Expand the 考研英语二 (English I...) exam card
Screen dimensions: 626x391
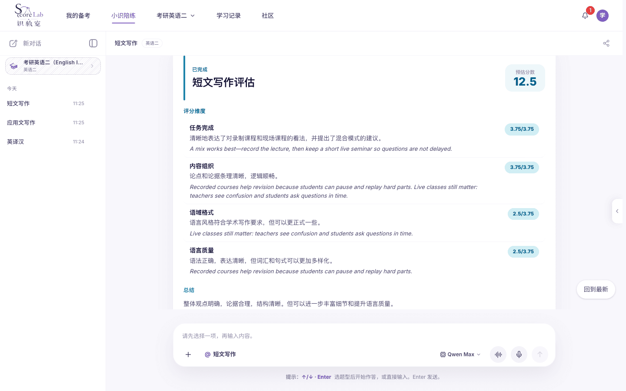53,66
